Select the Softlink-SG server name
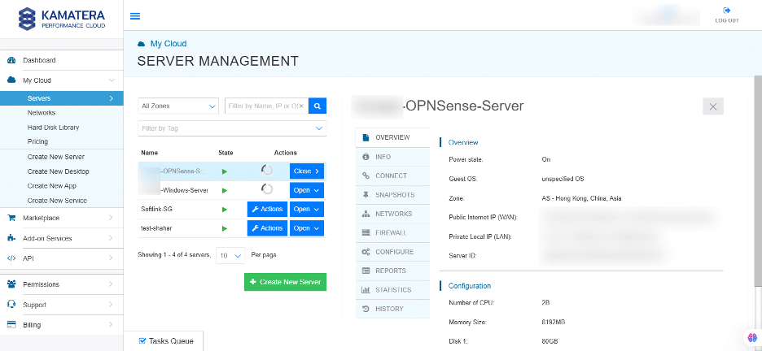 pyautogui.click(x=156, y=210)
